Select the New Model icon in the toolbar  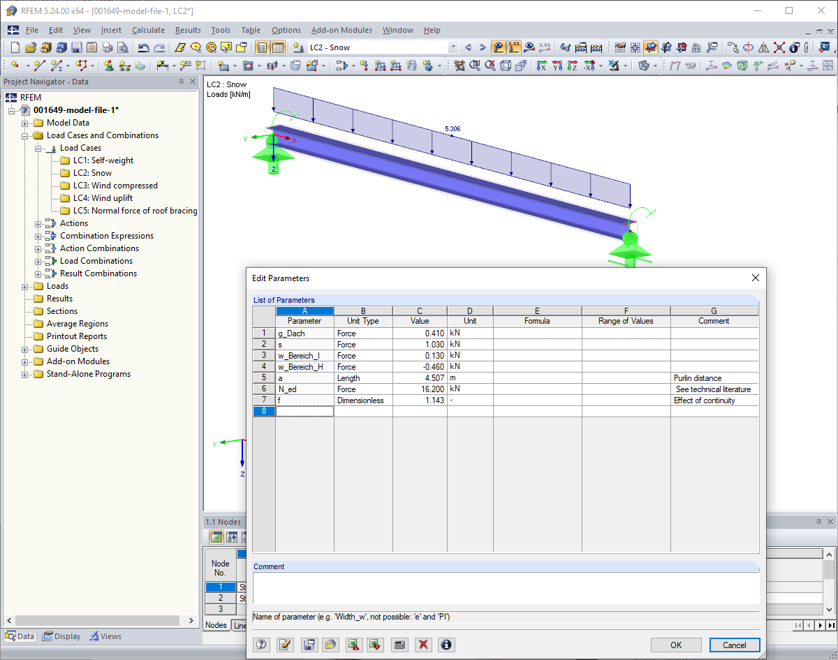14,47
